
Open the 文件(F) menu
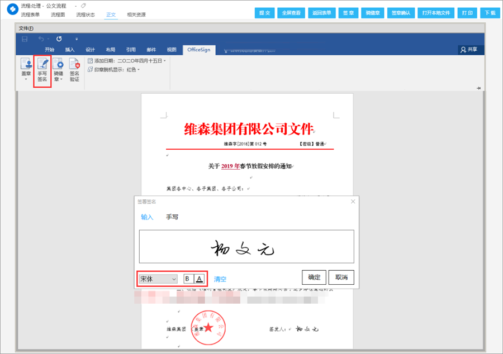[x=26, y=28]
